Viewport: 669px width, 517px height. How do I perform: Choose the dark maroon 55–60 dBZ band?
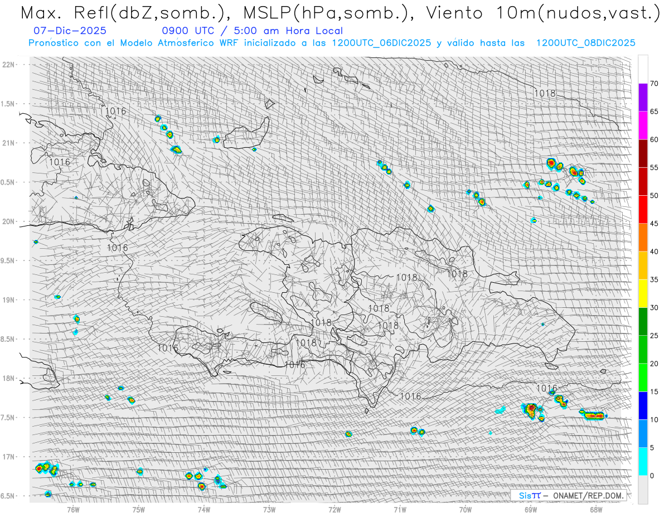643,153
